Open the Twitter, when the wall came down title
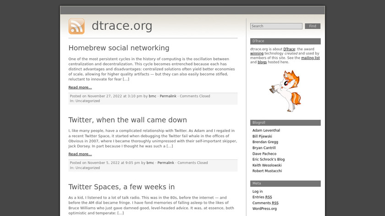This screenshot has height=216, width=385. (x=128, y=120)
